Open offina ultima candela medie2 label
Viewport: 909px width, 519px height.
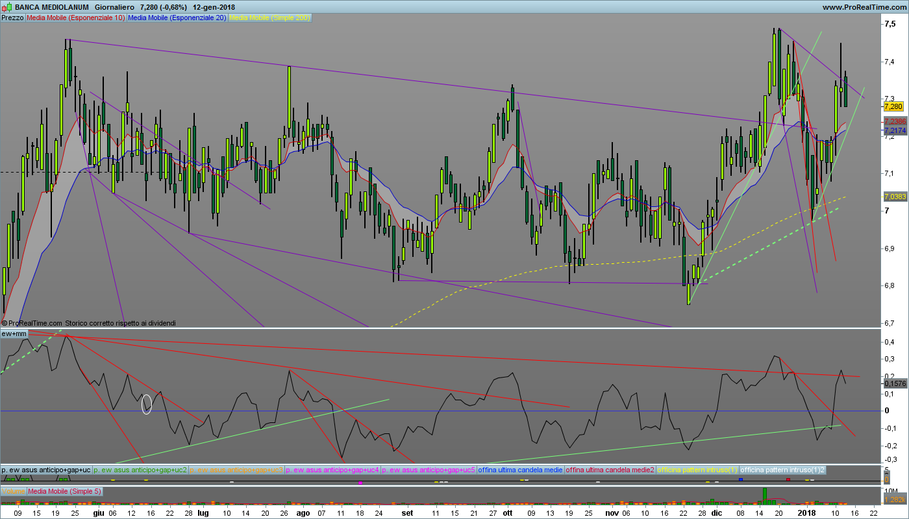(611, 470)
